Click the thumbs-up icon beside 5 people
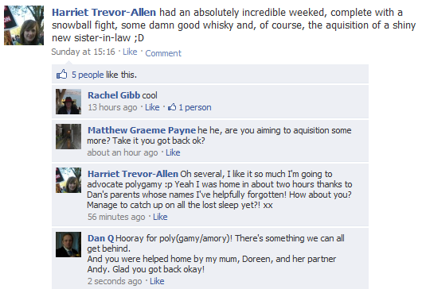This screenshot has width=422, height=289. pyautogui.click(x=61, y=74)
